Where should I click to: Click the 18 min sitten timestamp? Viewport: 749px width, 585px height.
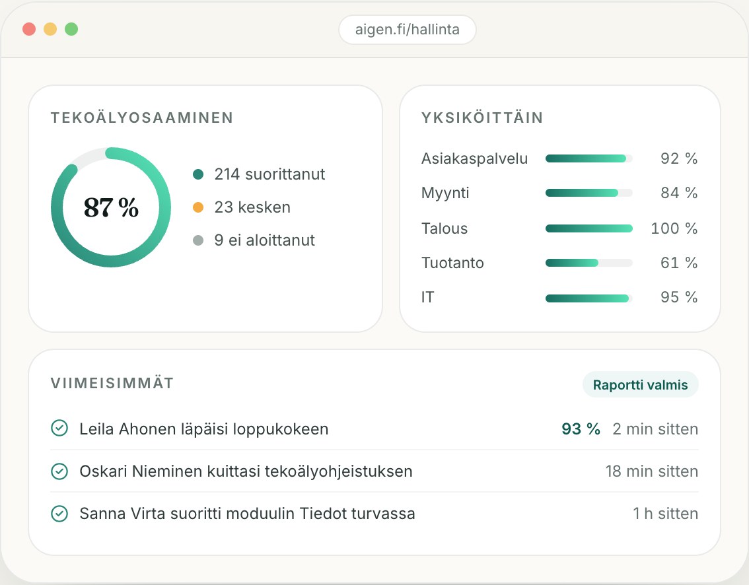click(652, 471)
